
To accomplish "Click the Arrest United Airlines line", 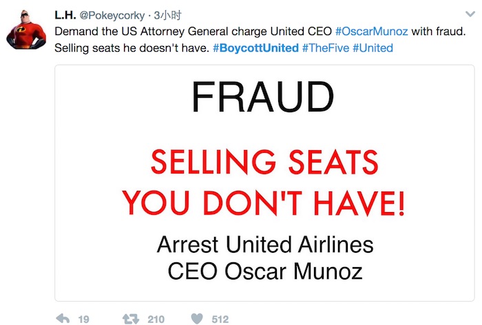I will pyautogui.click(x=265, y=245).
